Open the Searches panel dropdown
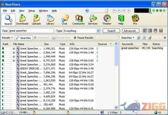This screenshot has height=115, width=168. pos(128,38)
